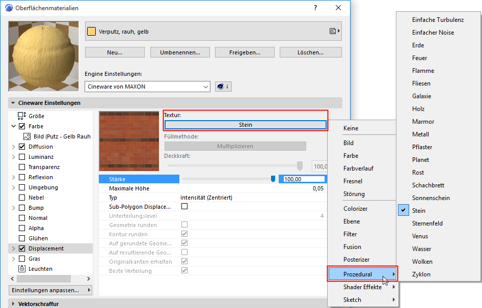
Task: Click channel list scroll right arrow
Action: coord(89,279)
